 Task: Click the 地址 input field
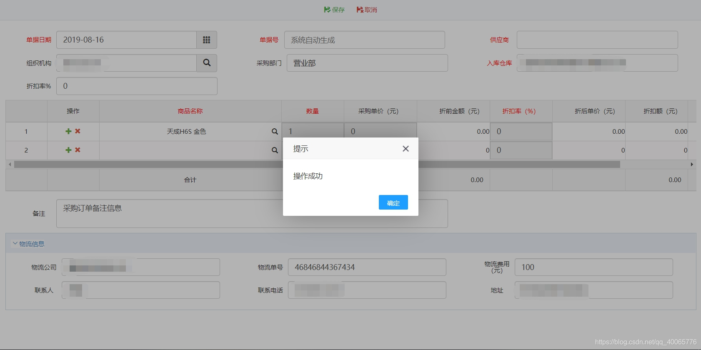click(x=594, y=290)
